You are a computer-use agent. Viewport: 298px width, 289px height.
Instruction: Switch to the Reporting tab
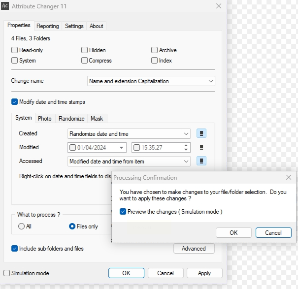click(x=48, y=26)
